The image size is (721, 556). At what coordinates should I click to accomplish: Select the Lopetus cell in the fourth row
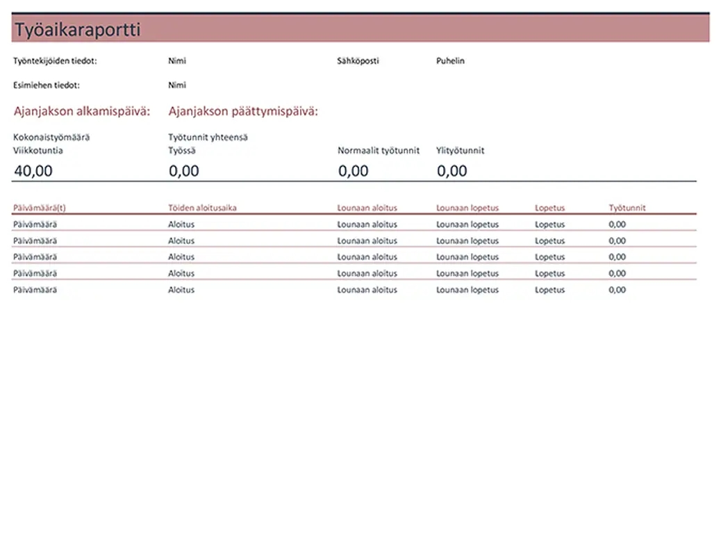[550, 274]
